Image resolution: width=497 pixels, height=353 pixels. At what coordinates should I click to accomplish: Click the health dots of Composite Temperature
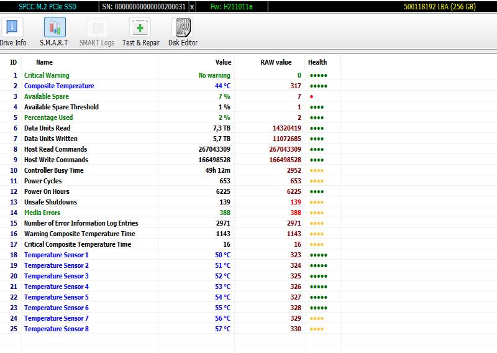click(x=318, y=86)
